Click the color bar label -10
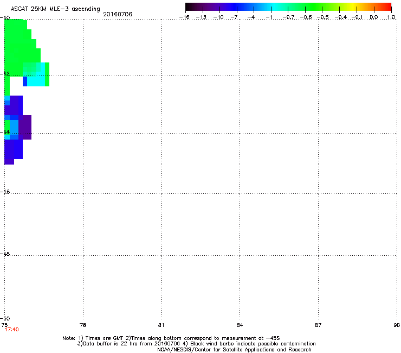401x353 pixels. 218,17
